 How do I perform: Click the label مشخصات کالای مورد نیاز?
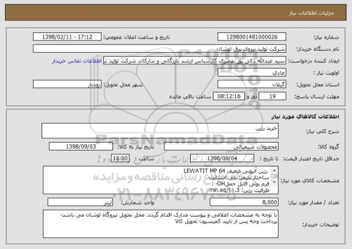point(310,180)
